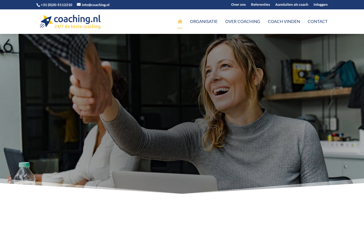Click Inloggen to sign in
Image resolution: width=364 pixels, height=242 pixels.
click(x=320, y=5)
